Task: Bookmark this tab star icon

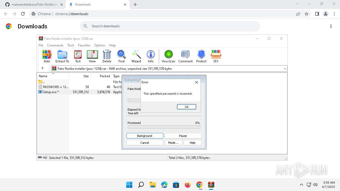Action: pyautogui.click(x=307, y=14)
